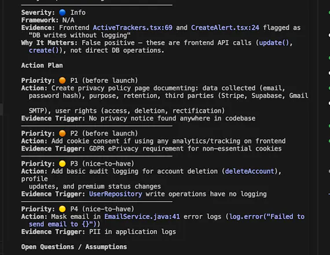This screenshot has width=330, height=255.
Task: Click 'P1 (before launch)' text
Action: click(104, 81)
